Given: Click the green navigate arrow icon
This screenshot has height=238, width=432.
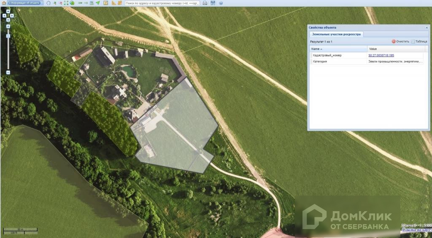Looking at the screenshot, I should (97, 3).
